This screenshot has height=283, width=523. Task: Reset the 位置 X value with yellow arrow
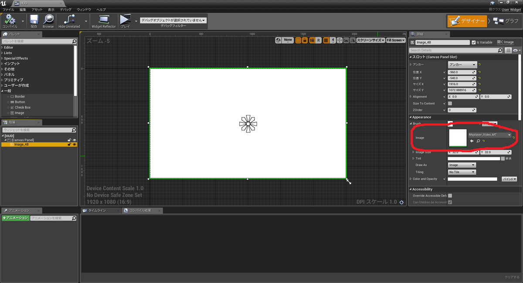[x=480, y=72]
